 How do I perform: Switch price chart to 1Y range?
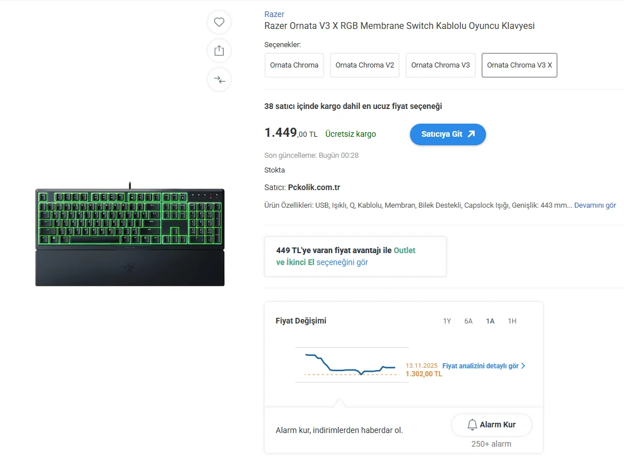click(x=447, y=321)
